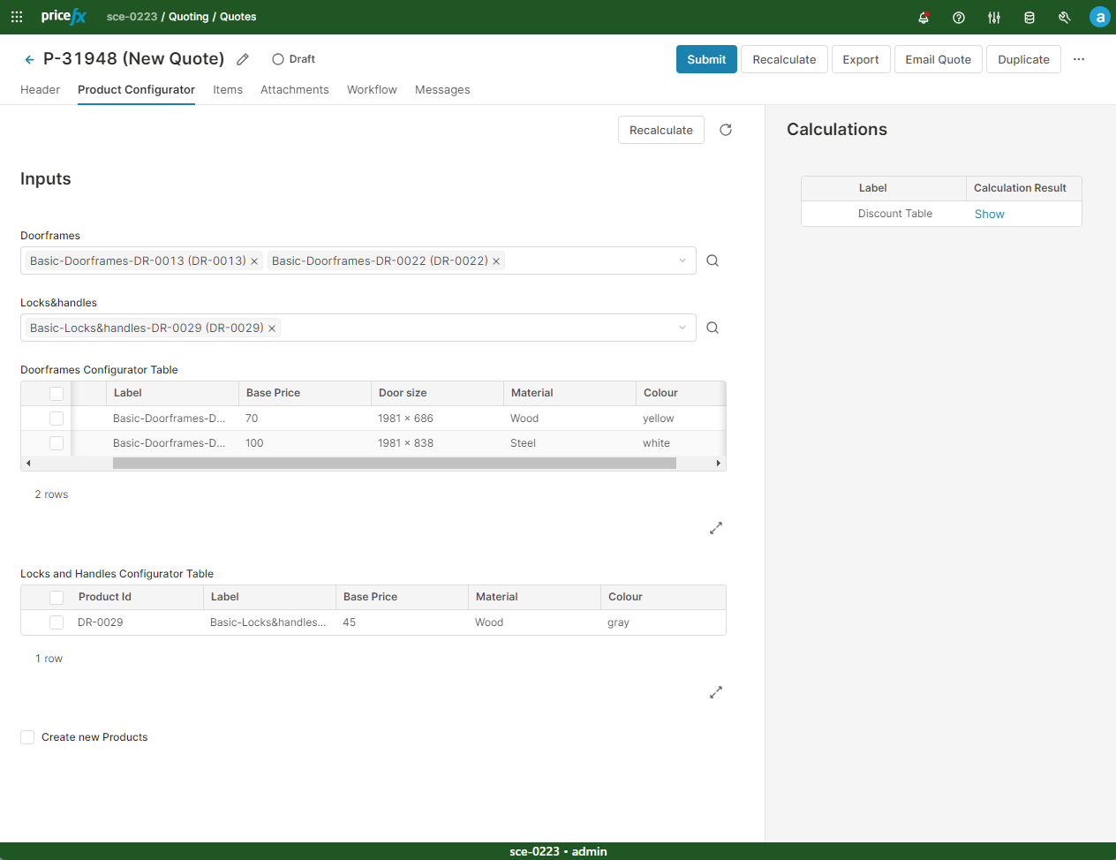The width and height of the screenshot is (1116, 860).
Task: Remove Basic-Doorframes-DR-0022 tag
Action: 496,261
